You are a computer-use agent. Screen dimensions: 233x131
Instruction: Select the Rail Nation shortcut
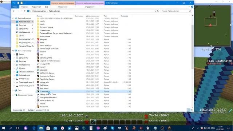(44, 85)
